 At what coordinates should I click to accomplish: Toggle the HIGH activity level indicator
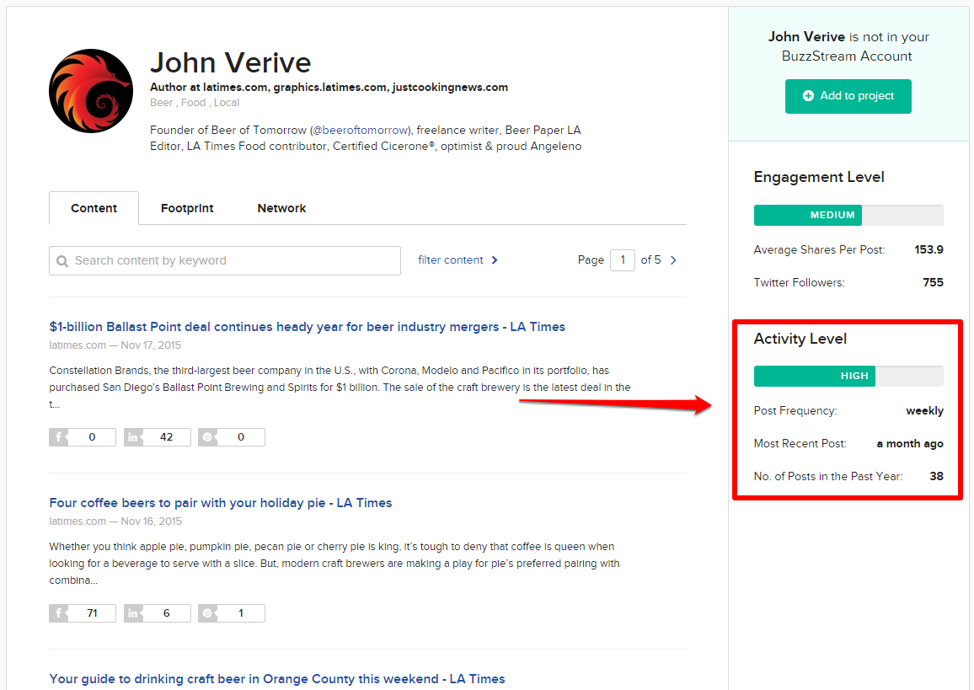(815, 376)
